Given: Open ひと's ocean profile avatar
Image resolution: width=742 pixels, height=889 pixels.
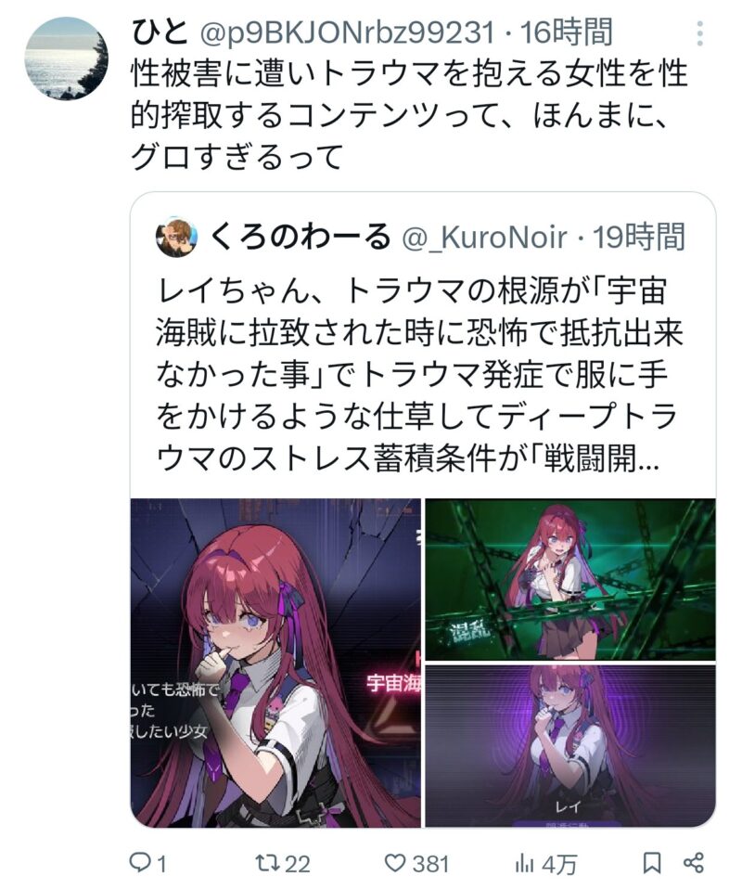Looking at the screenshot, I should pyautogui.click(x=67, y=58).
